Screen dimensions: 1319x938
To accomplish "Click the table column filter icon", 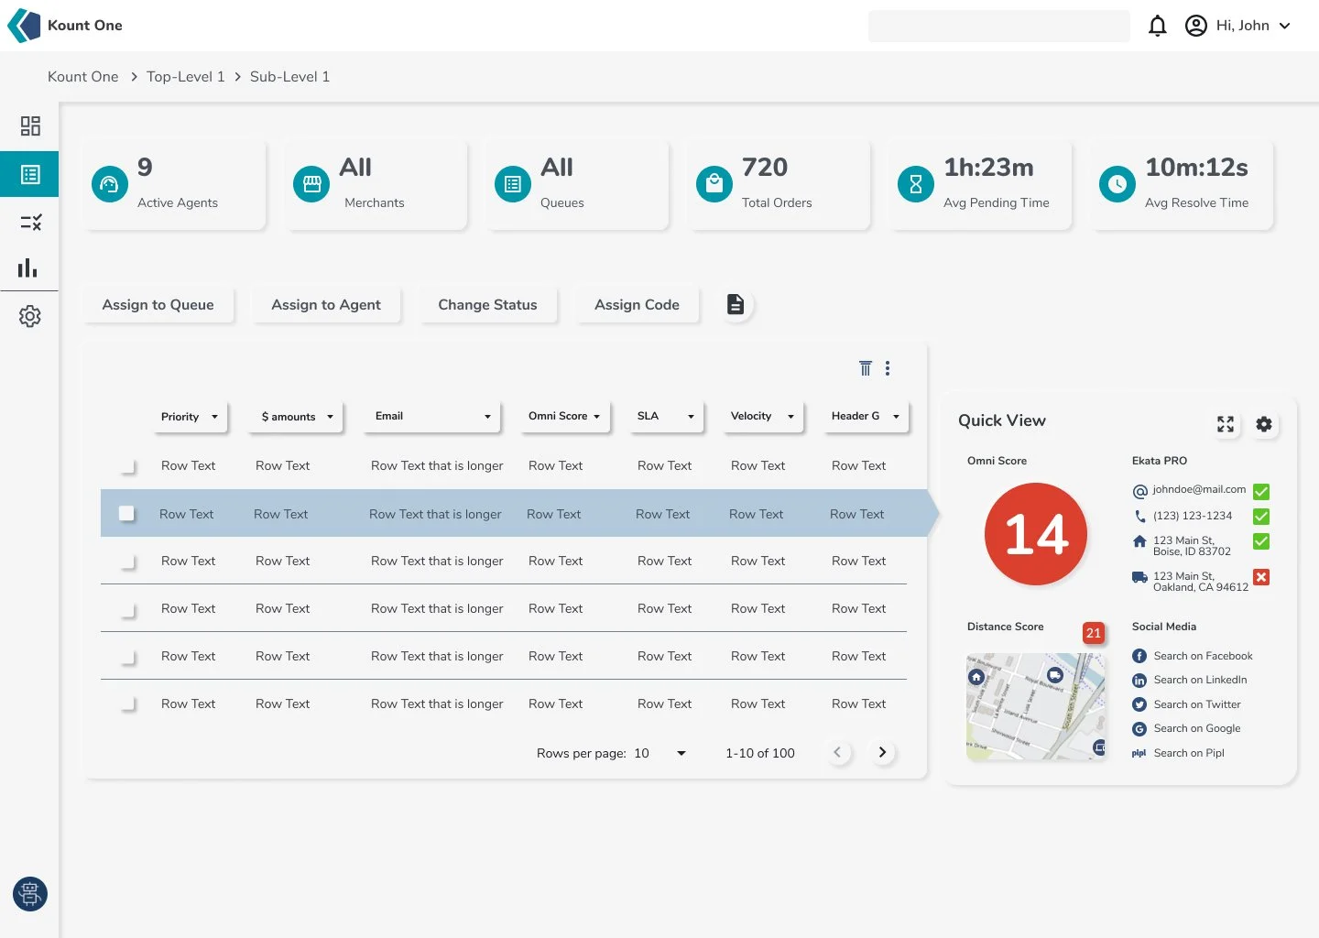I will [x=866, y=368].
